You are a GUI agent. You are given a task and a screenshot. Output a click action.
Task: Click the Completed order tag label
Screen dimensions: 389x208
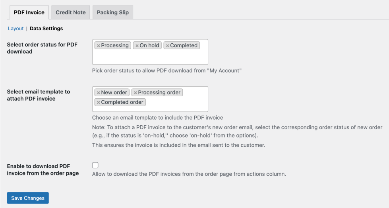(x=122, y=103)
